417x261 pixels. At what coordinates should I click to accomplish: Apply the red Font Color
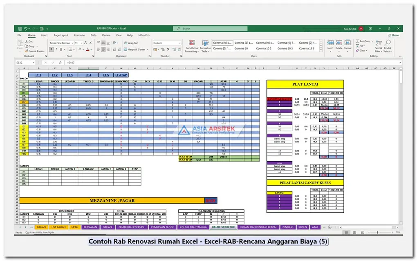(87, 49)
